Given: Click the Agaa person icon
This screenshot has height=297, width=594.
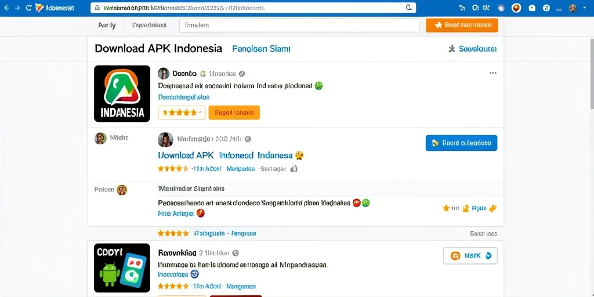Looking at the screenshot, I should [x=466, y=208].
